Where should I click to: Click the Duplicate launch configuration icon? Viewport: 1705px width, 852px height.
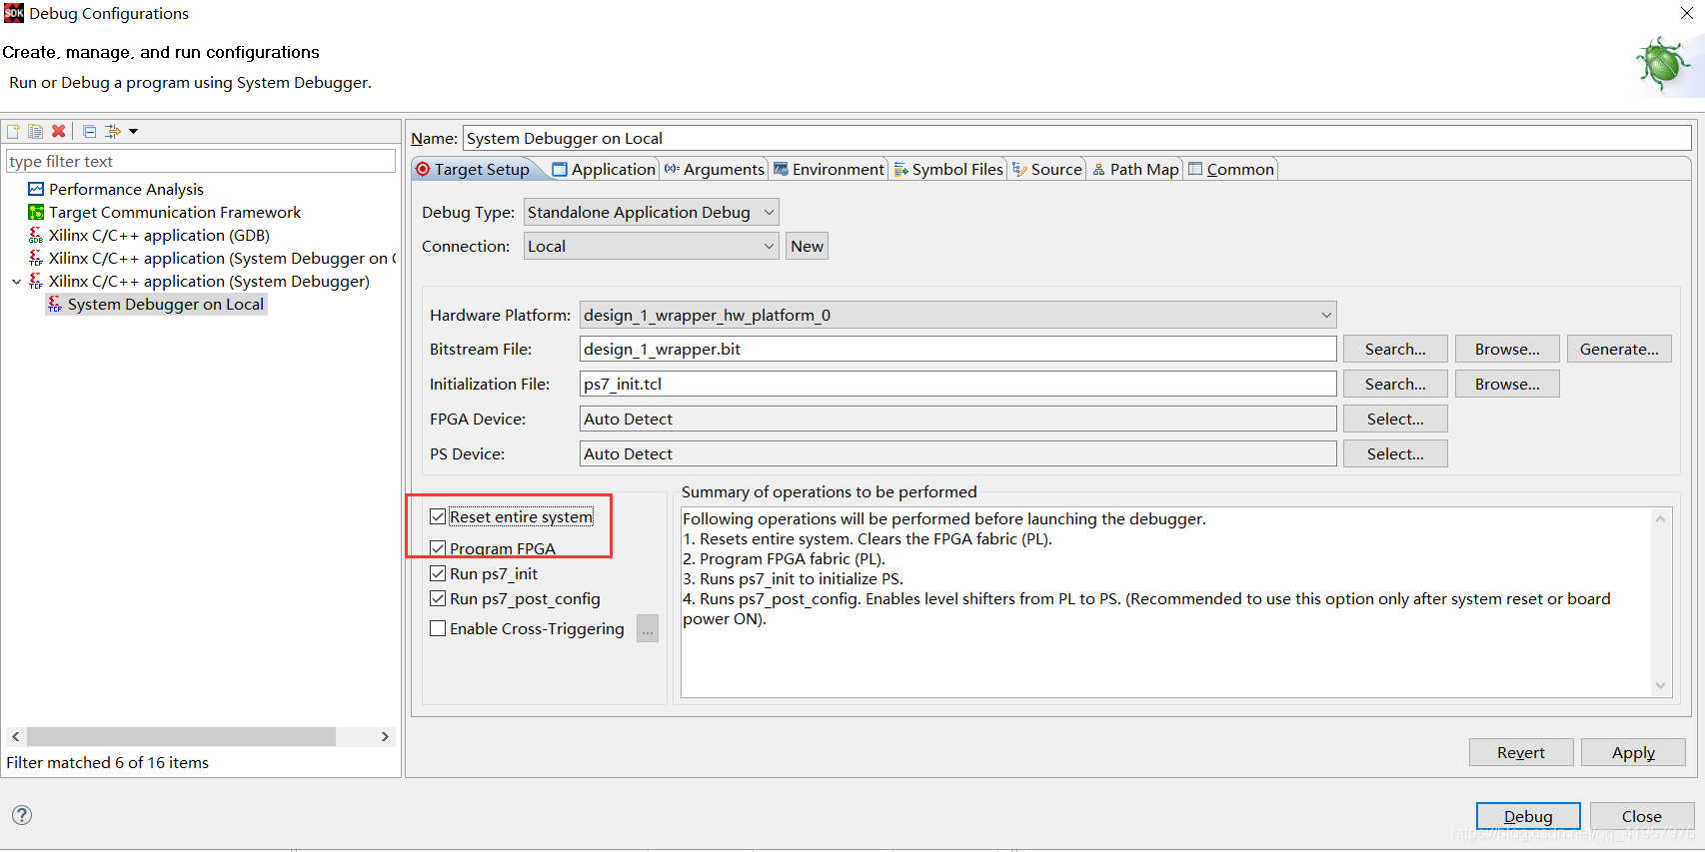point(36,131)
